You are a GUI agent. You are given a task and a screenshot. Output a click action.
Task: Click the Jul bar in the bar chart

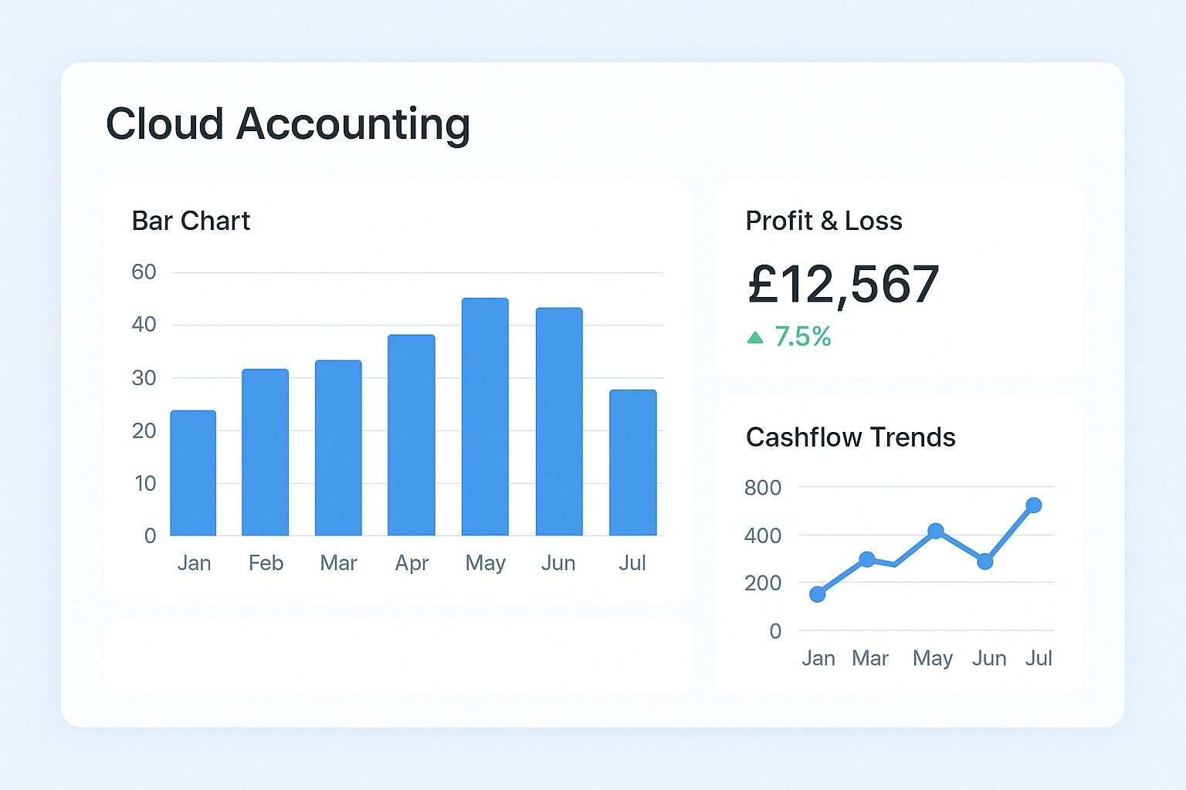click(632, 462)
